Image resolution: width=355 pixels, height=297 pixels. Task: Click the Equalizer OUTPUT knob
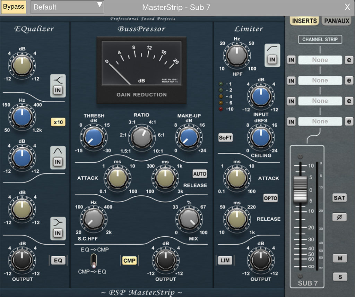22,261
